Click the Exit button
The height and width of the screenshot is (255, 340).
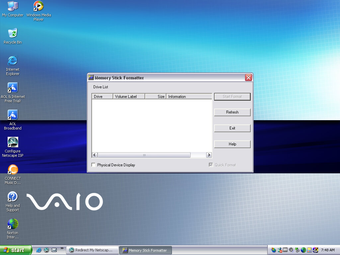tap(232, 128)
